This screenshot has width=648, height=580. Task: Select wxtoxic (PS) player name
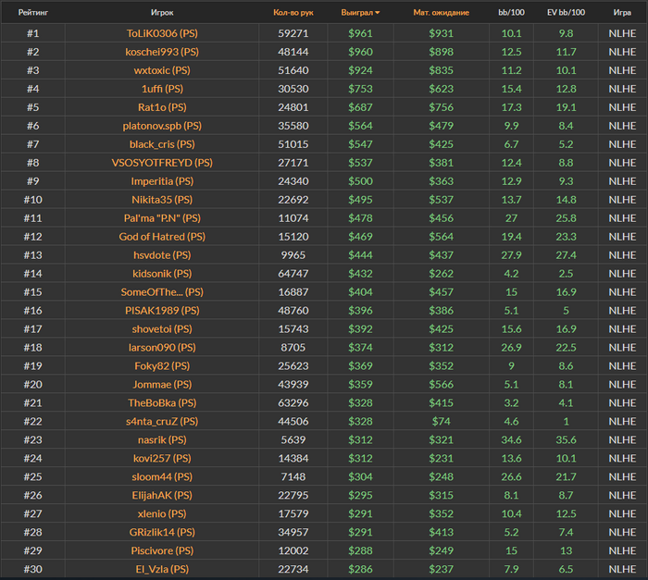pyautogui.click(x=162, y=70)
